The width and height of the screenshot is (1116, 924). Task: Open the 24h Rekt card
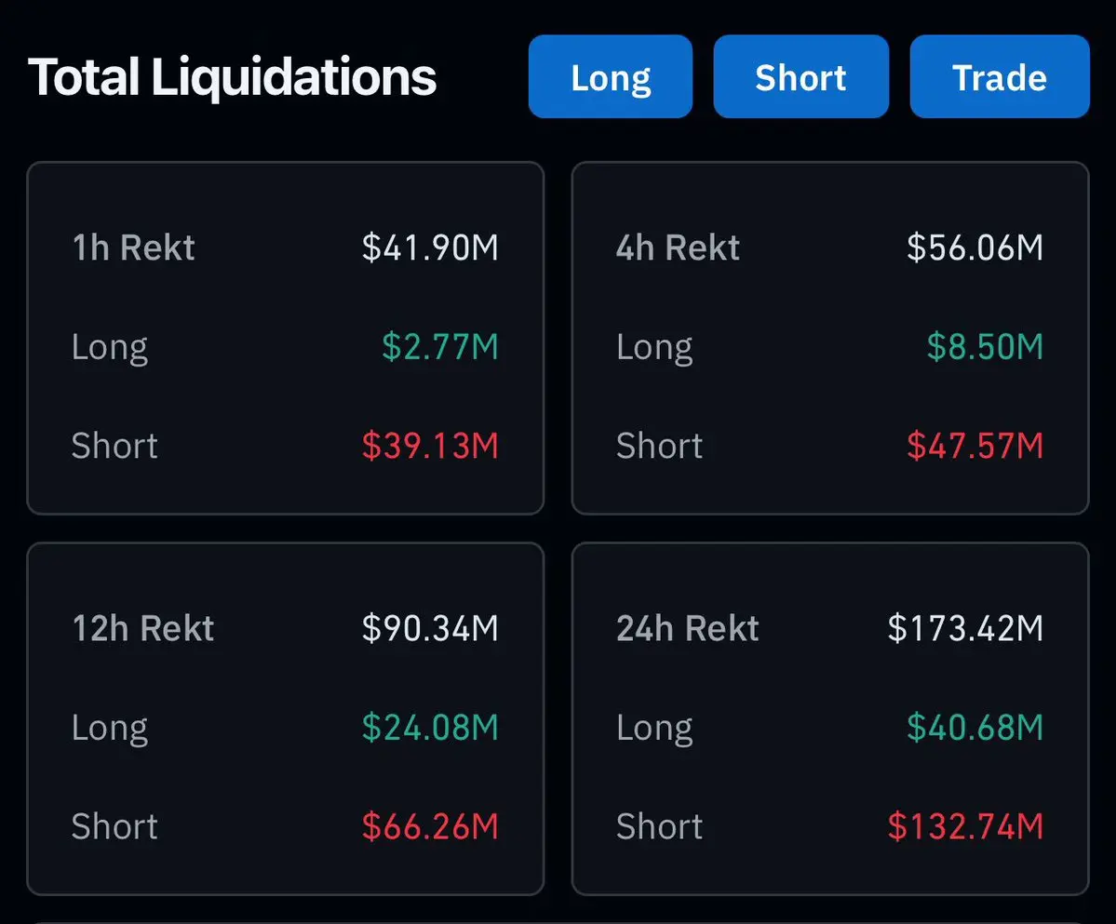click(x=830, y=718)
